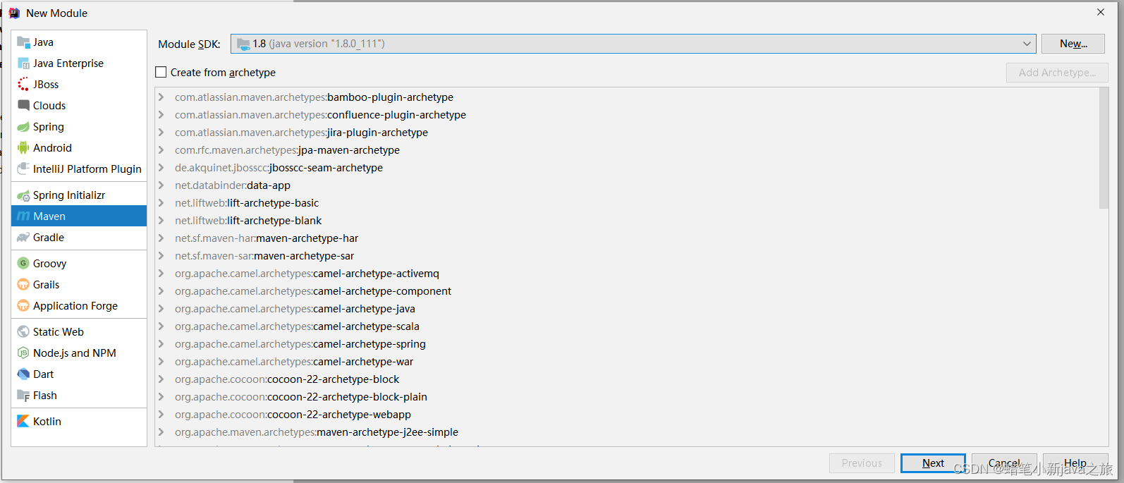Expand jpa-maven-archetype entry

tap(161, 150)
